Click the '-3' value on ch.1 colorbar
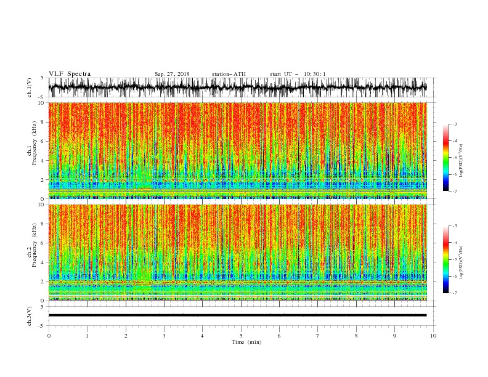The width and height of the screenshot is (488, 377). pos(454,124)
